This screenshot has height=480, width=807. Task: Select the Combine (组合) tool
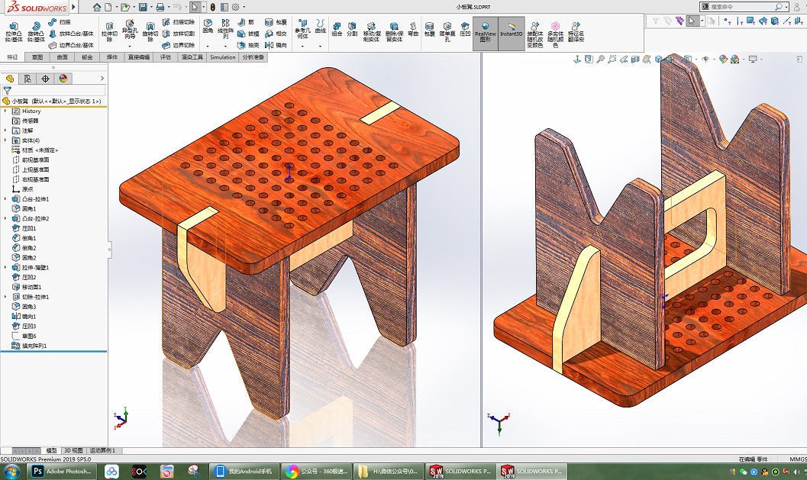[337, 29]
